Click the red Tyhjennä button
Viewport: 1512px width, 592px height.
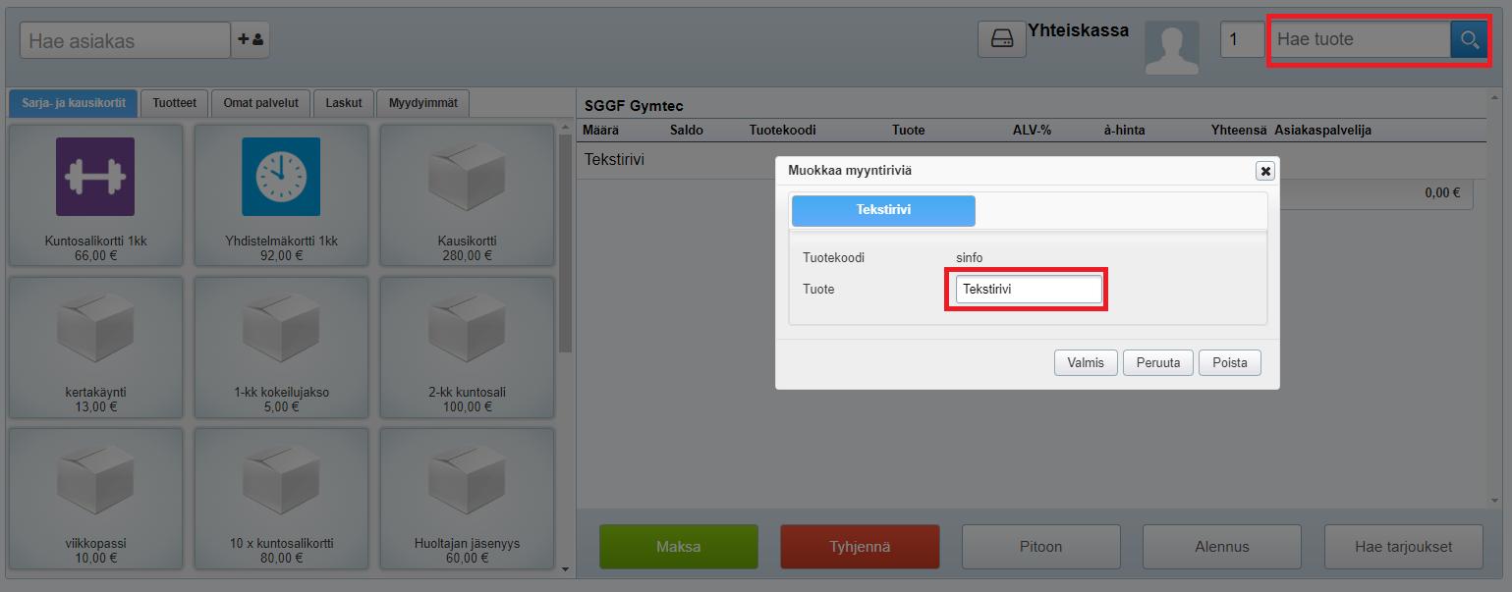(x=860, y=547)
